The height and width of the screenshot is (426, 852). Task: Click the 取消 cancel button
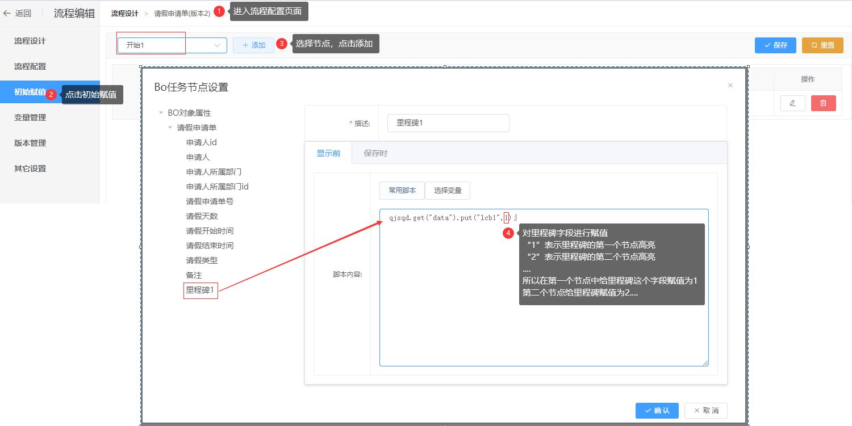(705, 411)
